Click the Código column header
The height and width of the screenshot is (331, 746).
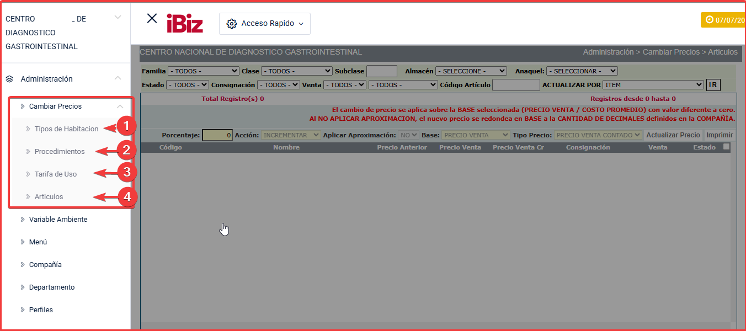[170, 147]
